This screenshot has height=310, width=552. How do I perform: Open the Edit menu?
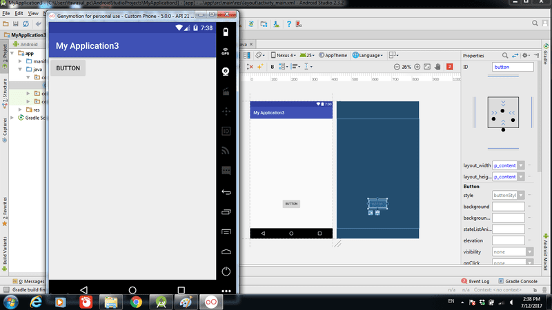pos(19,13)
